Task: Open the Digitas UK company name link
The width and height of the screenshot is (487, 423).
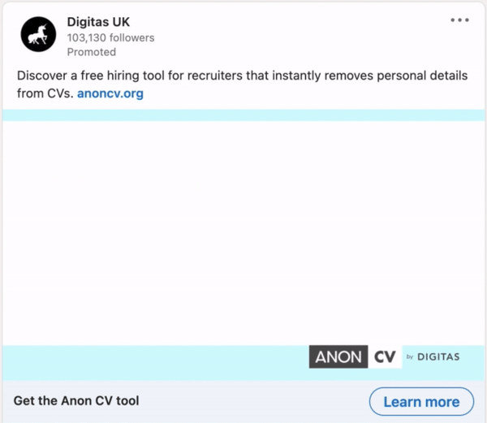Action: point(98,22)
